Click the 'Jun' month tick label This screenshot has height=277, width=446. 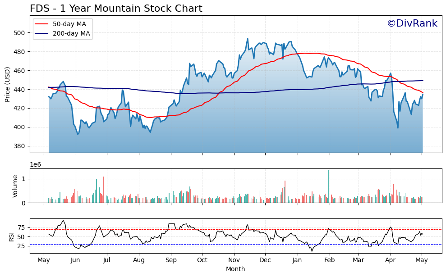click(75, 260)
